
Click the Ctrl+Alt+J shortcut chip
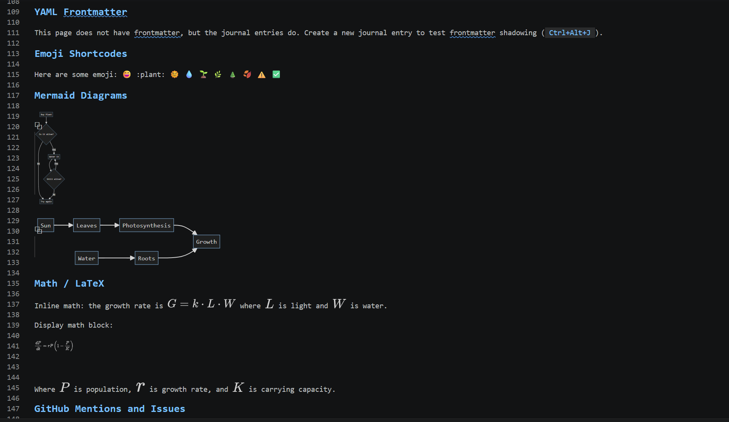[569, 33]
